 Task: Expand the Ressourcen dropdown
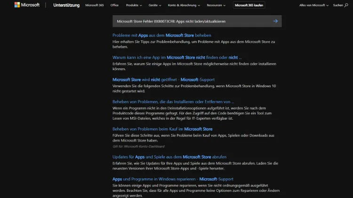coord(216,5)
